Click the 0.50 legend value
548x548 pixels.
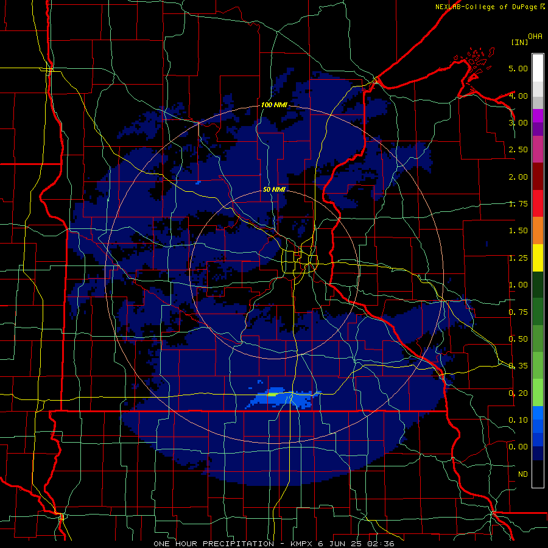(x=518, y=339)
